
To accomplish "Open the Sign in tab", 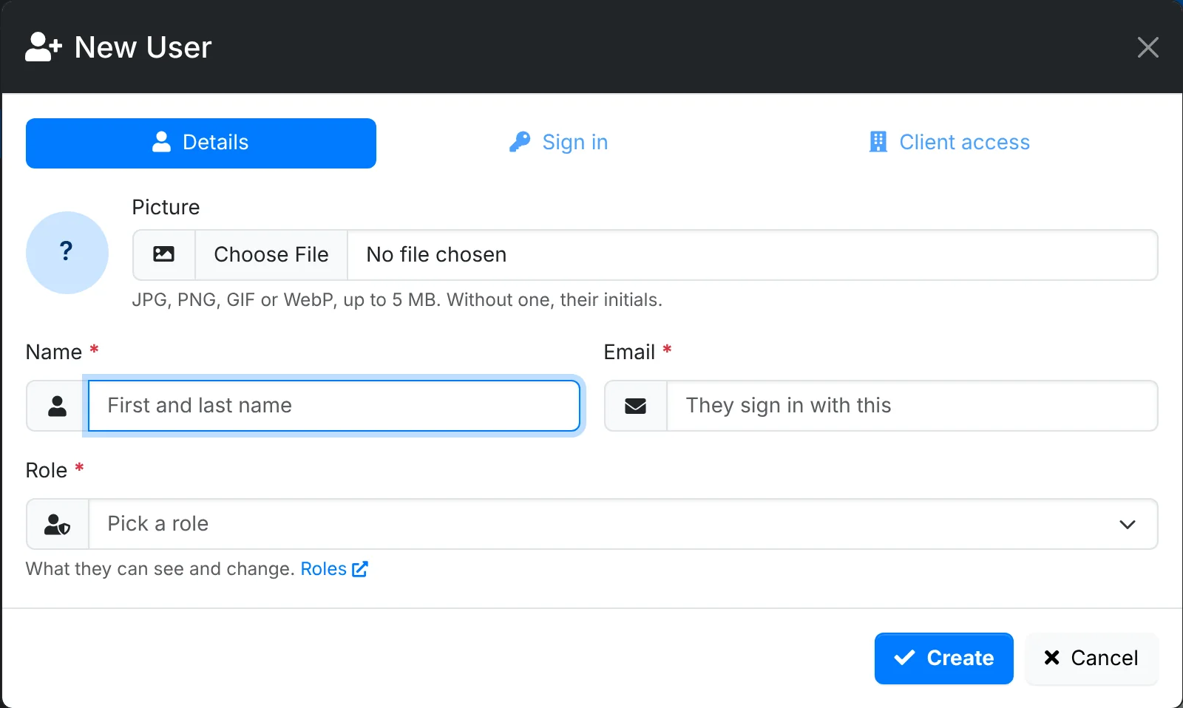I will pyautogui.click(x=558, y=143).
